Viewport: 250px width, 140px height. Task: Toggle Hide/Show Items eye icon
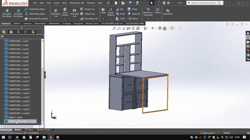(153, 28)
